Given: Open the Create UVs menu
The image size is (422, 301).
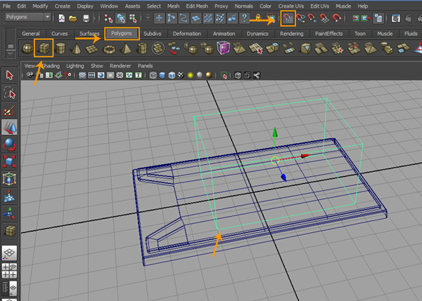Looking at the screenshot, I should [290, 5].
